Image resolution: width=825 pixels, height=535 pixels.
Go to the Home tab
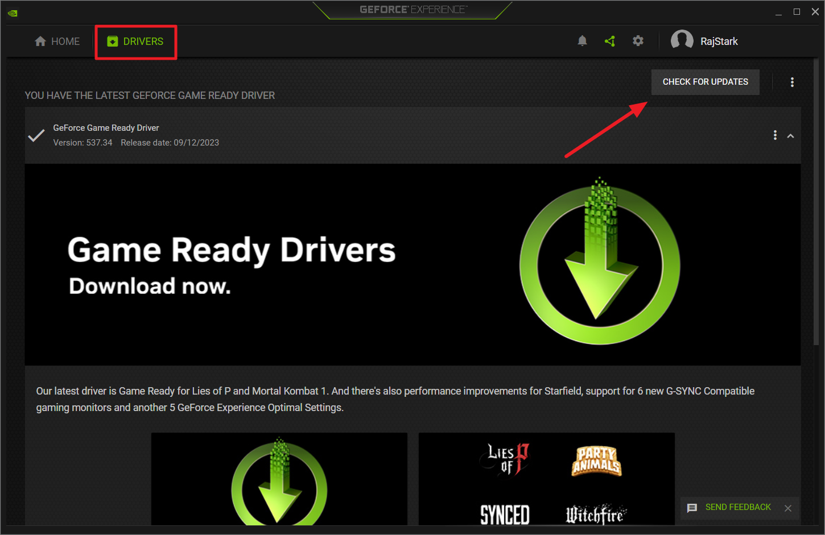point(57,42)
